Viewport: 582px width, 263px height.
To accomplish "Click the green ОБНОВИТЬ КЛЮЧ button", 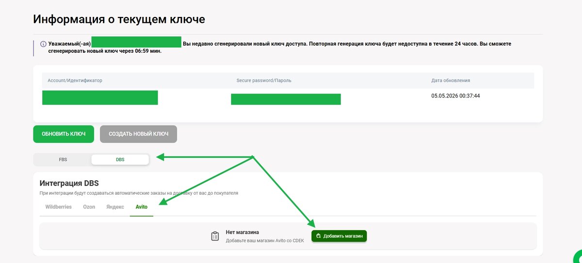I will pos(64,134).
